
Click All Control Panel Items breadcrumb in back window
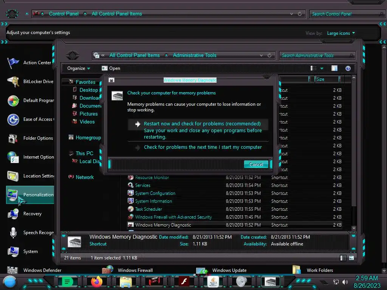tap(117, 14)
